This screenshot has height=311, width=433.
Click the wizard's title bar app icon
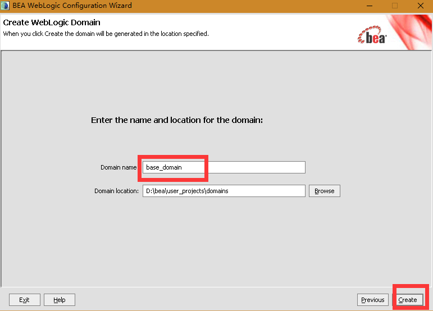coord(5,6)
